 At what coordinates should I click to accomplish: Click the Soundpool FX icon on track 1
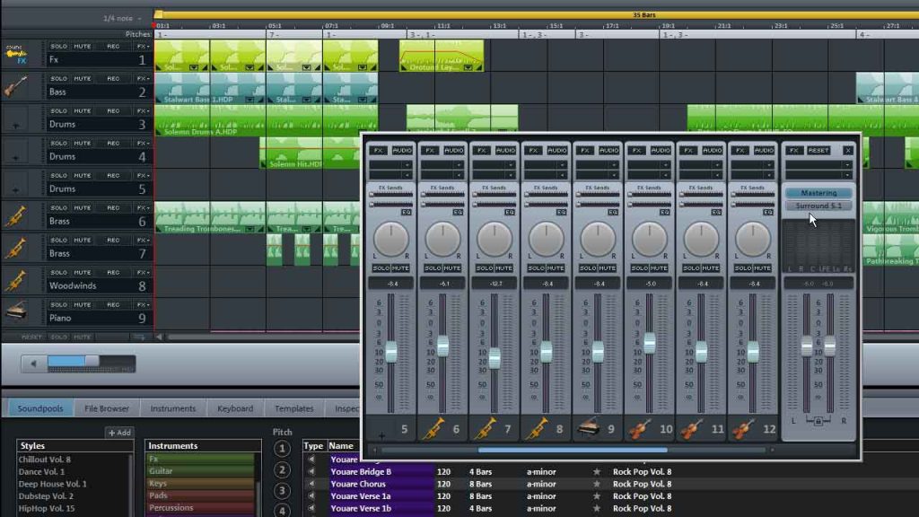16,52
